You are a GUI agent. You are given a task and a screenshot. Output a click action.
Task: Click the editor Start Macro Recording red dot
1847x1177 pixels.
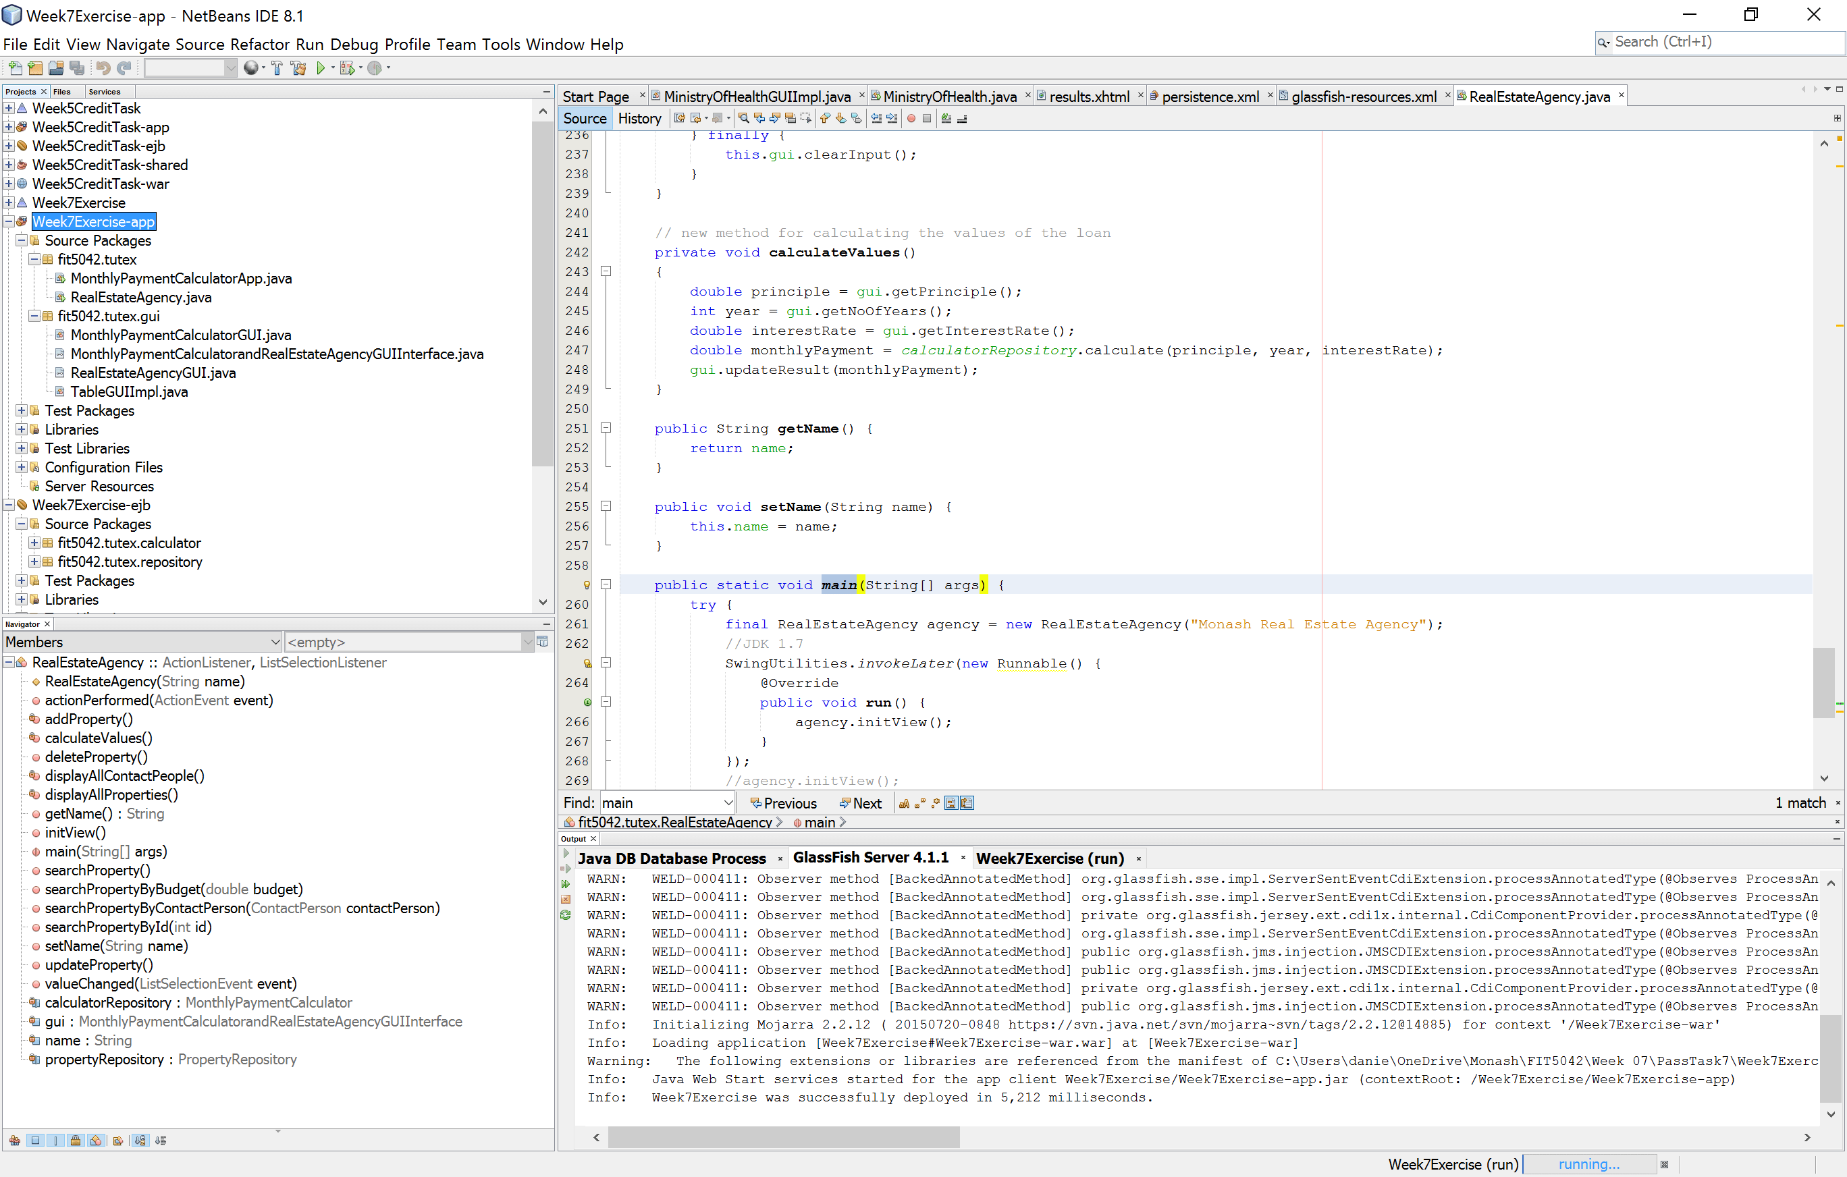click(911, 119)
